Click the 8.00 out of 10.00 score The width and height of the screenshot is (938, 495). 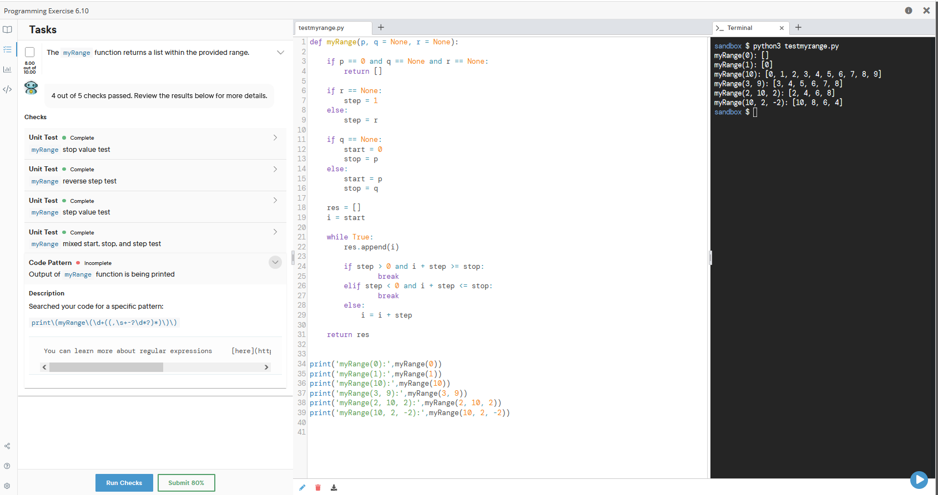tap(30, 68)
